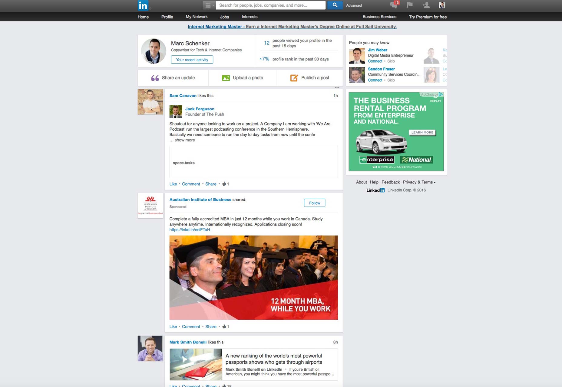The height and width of the screenshot is (387, 562).
Task: Open the space.tasks link preview
Action: 253,162
